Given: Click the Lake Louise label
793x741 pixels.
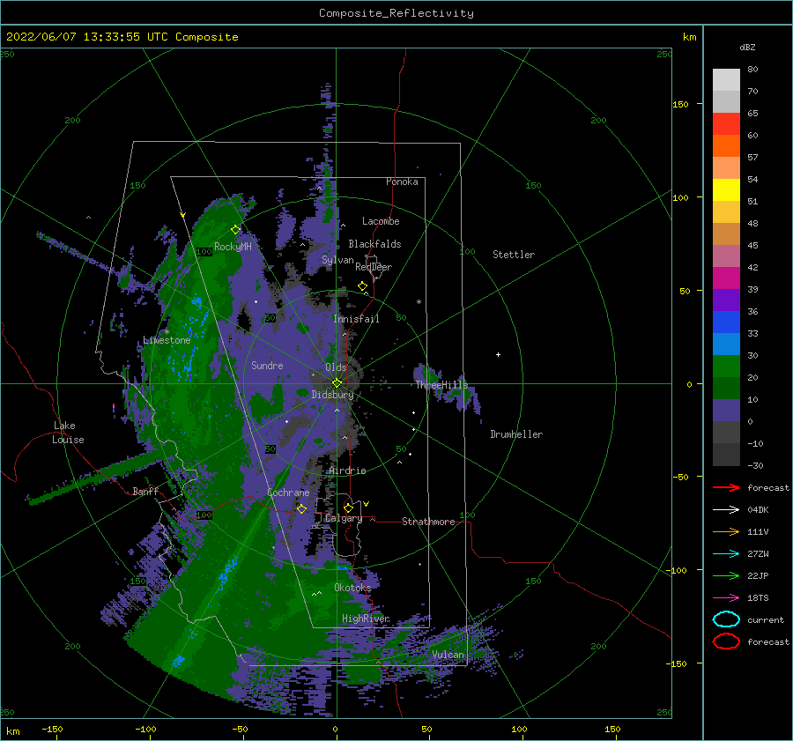Looking at the screenshot, I should [x=68, y=433].
